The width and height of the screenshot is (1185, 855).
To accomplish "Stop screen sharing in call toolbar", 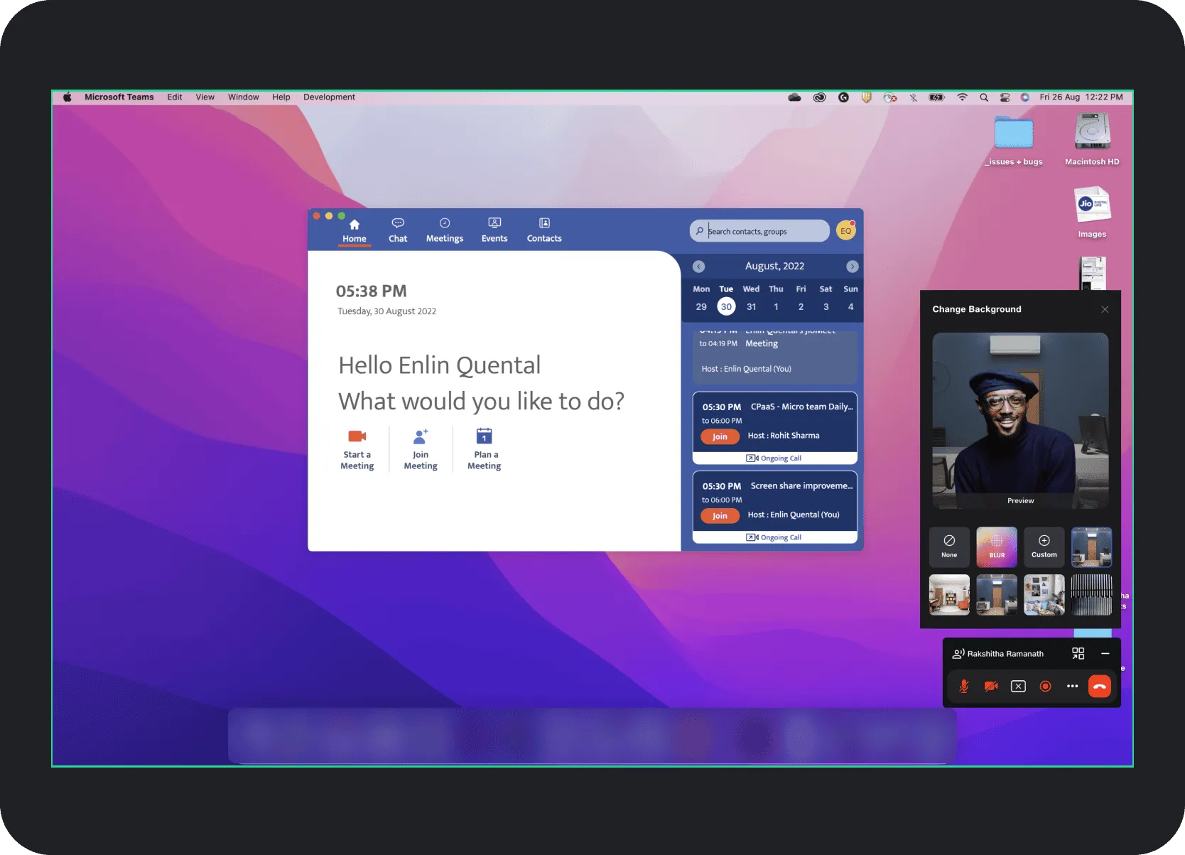I will tap(1018, 687).
